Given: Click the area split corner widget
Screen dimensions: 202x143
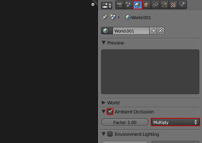Looking at the screenshot, I should point(95,2).
